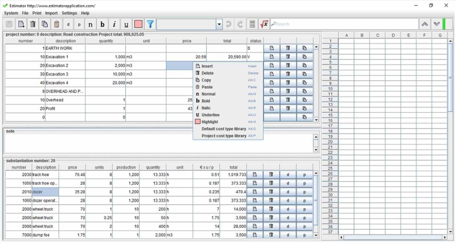Viewport: 456px width, 244px height.
Task: Click the Delete (trash) toolbar icon
Action: [x=33, y=24]
